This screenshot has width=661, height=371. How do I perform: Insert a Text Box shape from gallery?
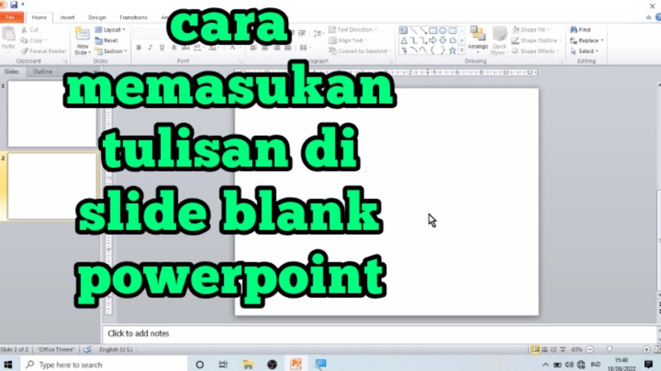[404, 30]
